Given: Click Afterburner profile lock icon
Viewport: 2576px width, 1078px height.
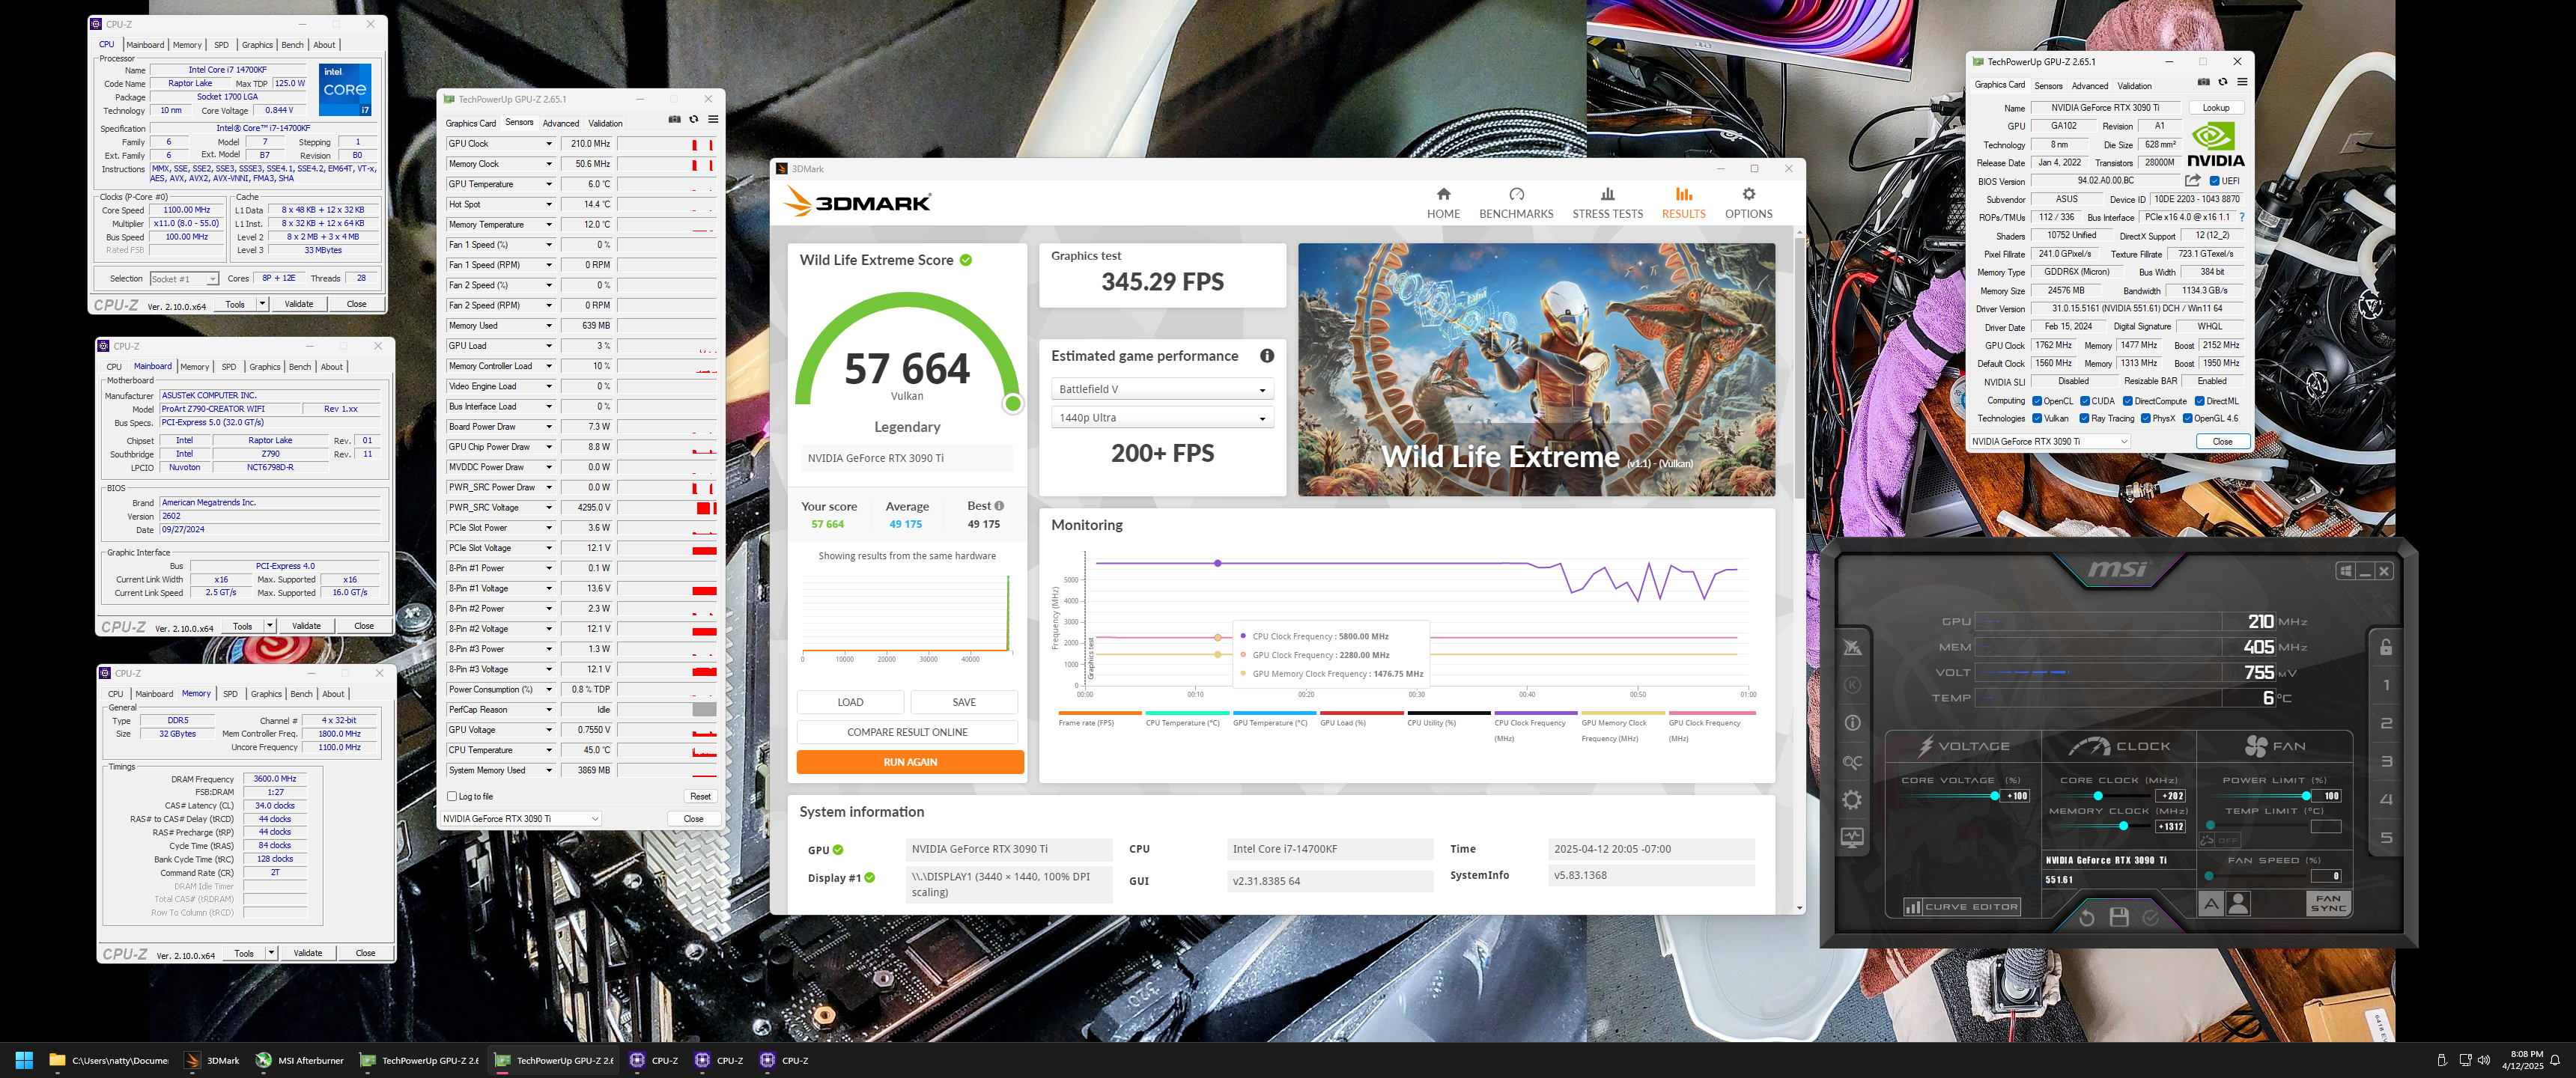Looking at the screenshot, I should [2386, 647].
